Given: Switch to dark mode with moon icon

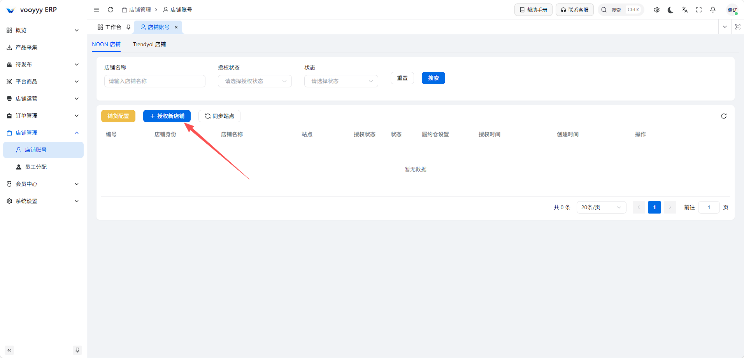Looking at the screenshot, I should click(x=670, y=10).
